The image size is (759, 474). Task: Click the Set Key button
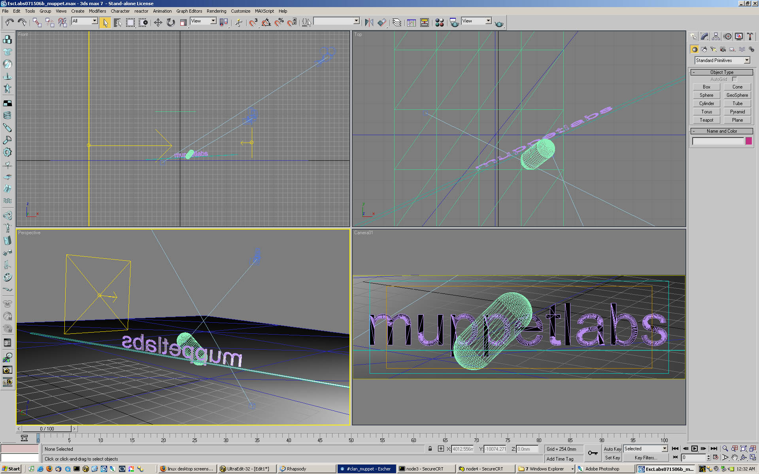(x=612, y=458)
